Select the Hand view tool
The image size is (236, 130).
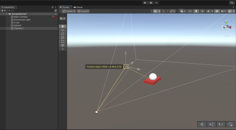point(63,26)
